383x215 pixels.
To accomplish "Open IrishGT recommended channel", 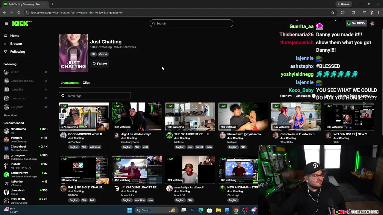I will [x=25, y=166].
